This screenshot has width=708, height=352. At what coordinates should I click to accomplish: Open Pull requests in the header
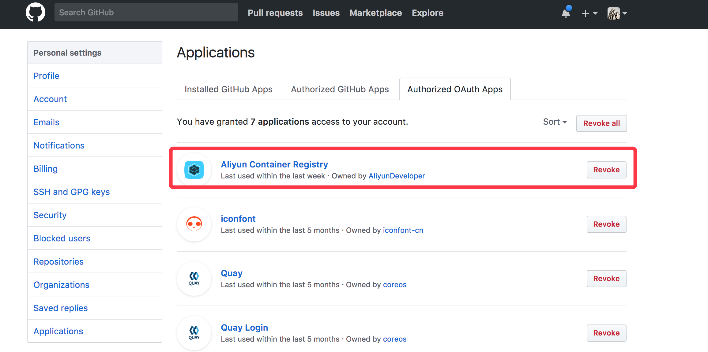[x=275, y=13]
